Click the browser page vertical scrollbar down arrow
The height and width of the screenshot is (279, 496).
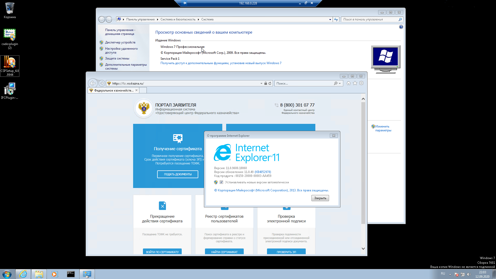363,248
